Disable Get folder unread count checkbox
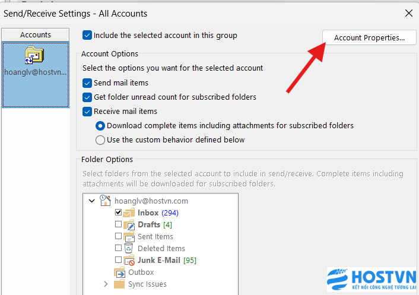 tap(88, 97)
